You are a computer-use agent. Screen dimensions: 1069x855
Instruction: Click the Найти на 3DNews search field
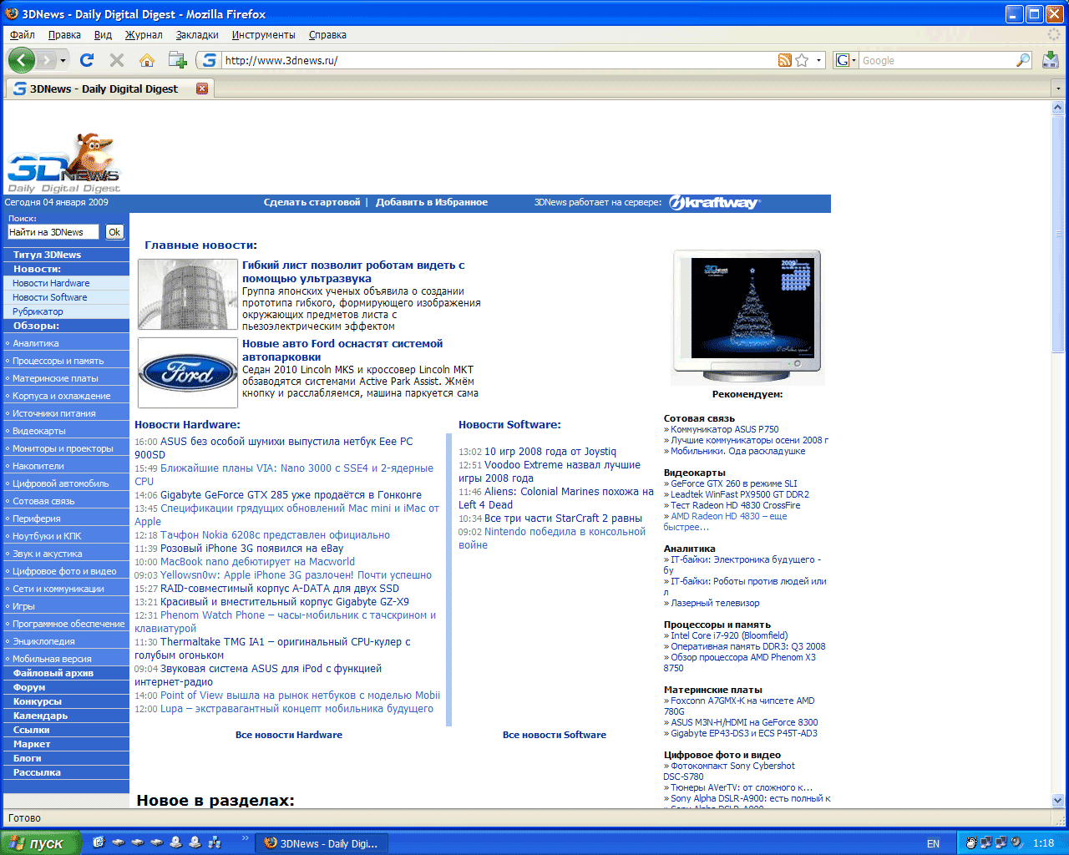(53, 232)
